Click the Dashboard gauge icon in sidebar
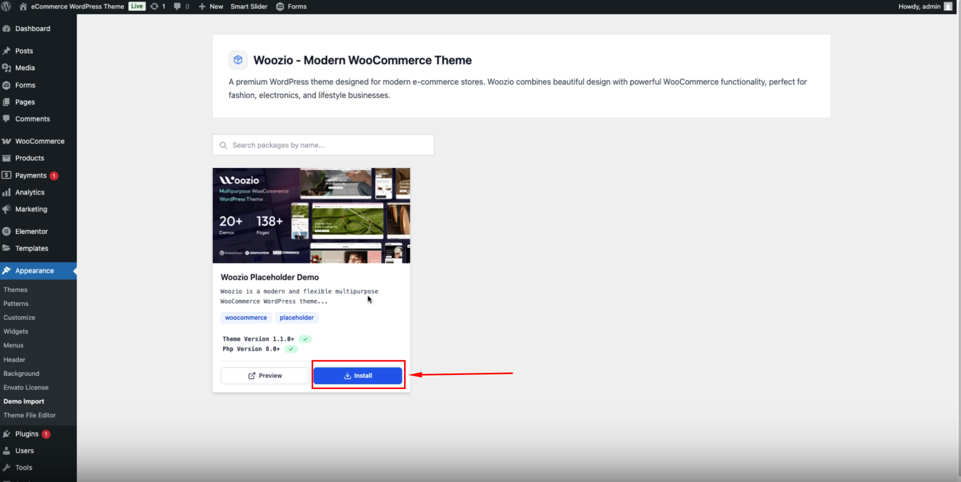The height and width of the screenshot is (482, 961). pyautogui.click(x=7, y=29)
